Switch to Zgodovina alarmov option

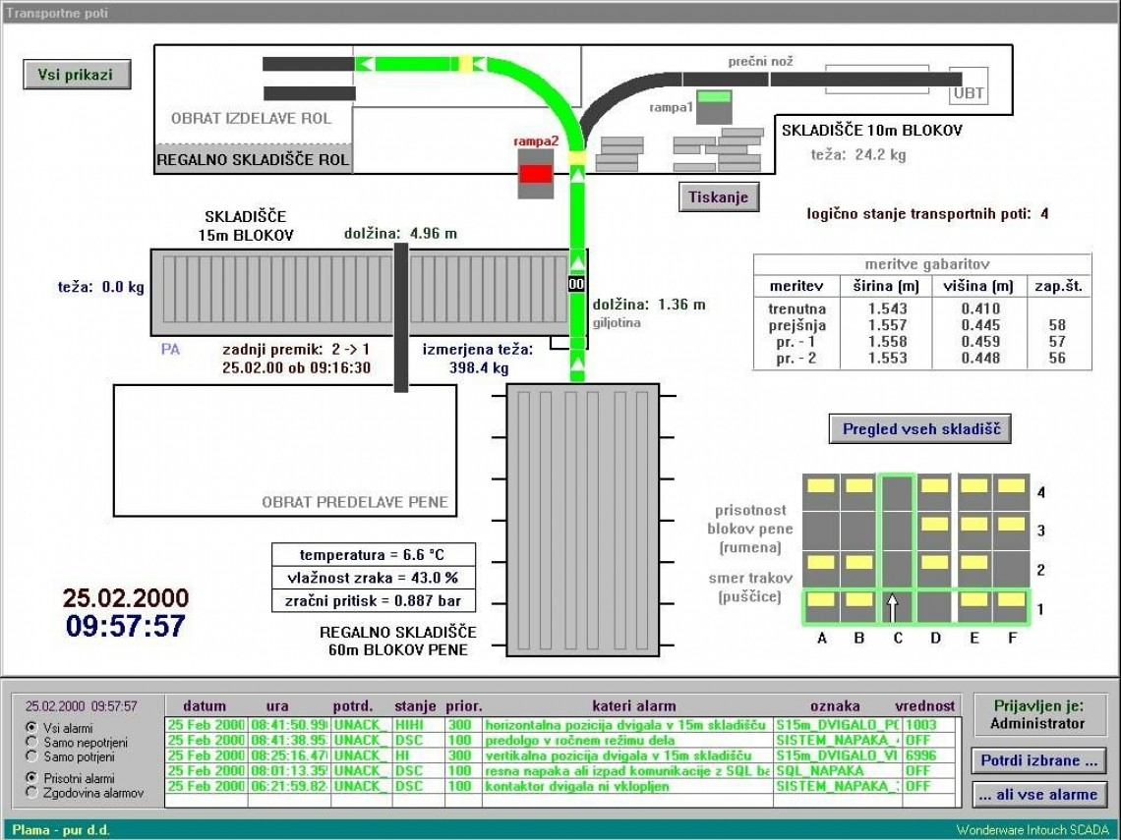pyautogui.click(x=31, y=792)
